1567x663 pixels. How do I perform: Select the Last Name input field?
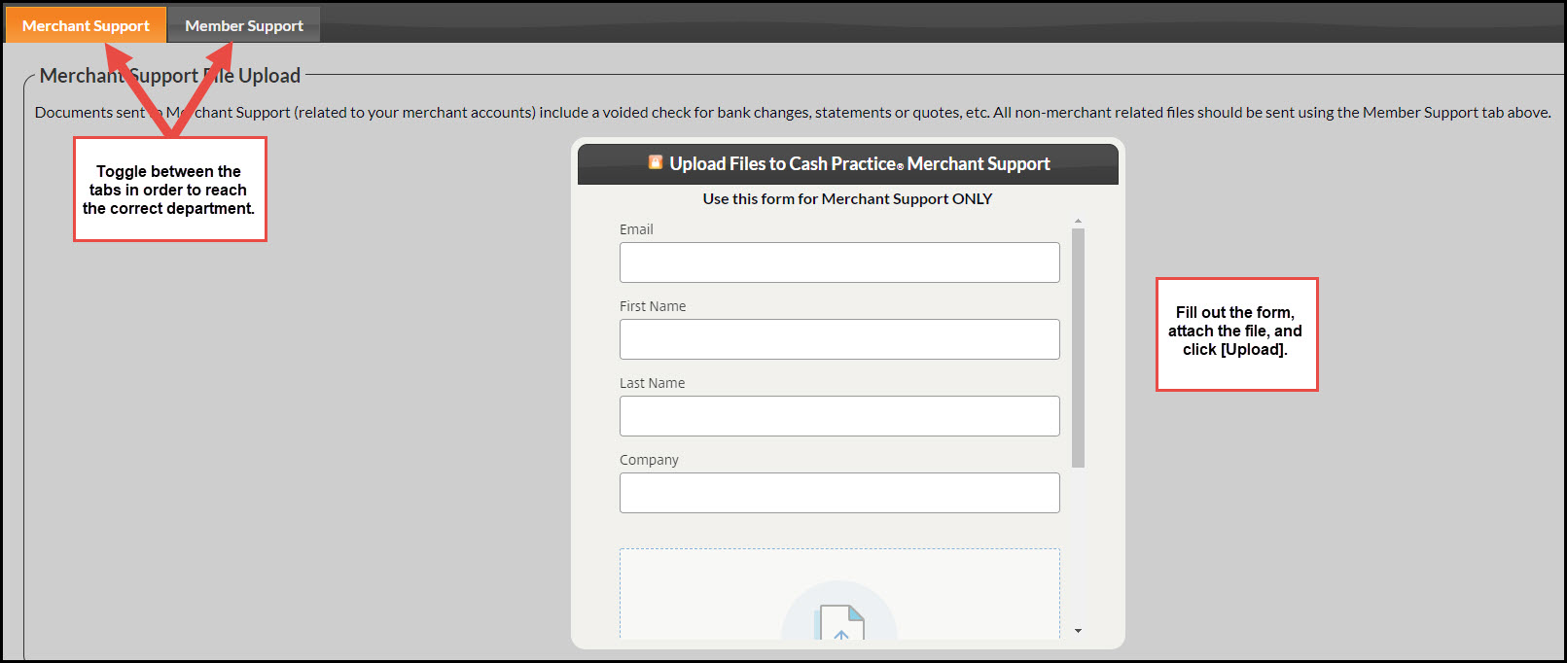pyautogui.click(x=839, y=416)
